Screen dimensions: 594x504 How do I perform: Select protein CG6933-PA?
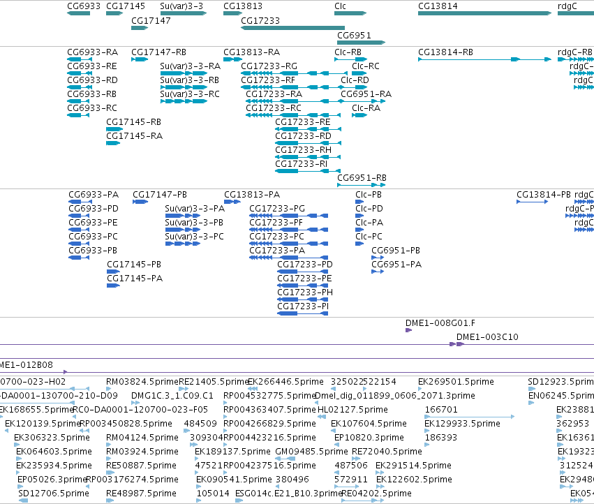point(94,195)
